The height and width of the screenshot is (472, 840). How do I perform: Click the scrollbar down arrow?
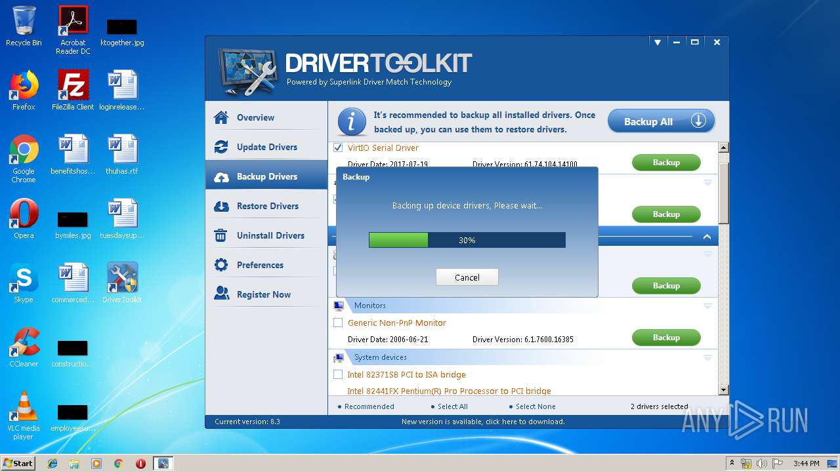[x=724, y=390]
